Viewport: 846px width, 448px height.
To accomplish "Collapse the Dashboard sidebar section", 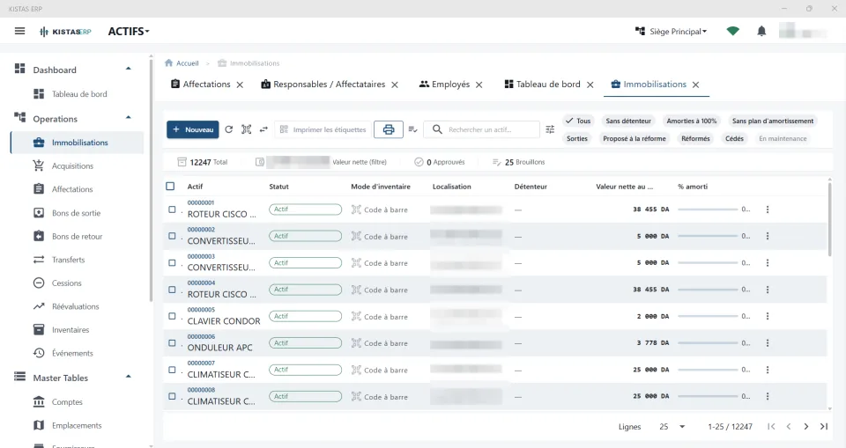I will [129, 69].
